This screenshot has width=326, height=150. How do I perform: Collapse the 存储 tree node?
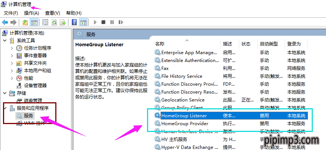click(5, 93)
